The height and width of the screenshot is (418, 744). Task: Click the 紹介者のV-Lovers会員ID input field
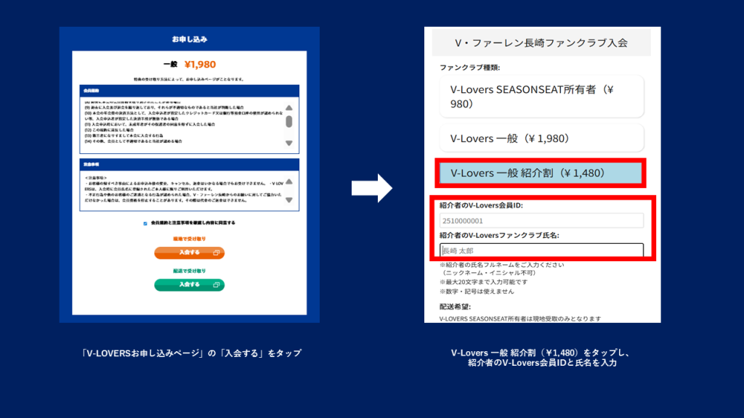click(541, 221)
